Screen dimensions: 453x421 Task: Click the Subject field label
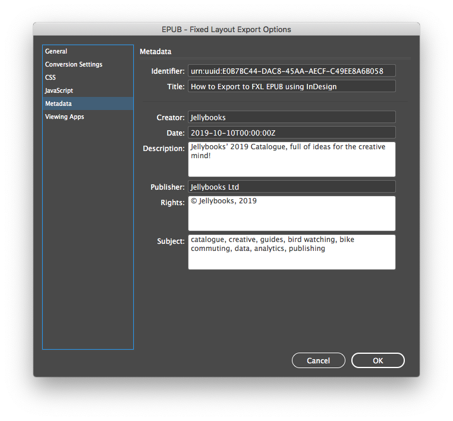(x=171, y=241)
